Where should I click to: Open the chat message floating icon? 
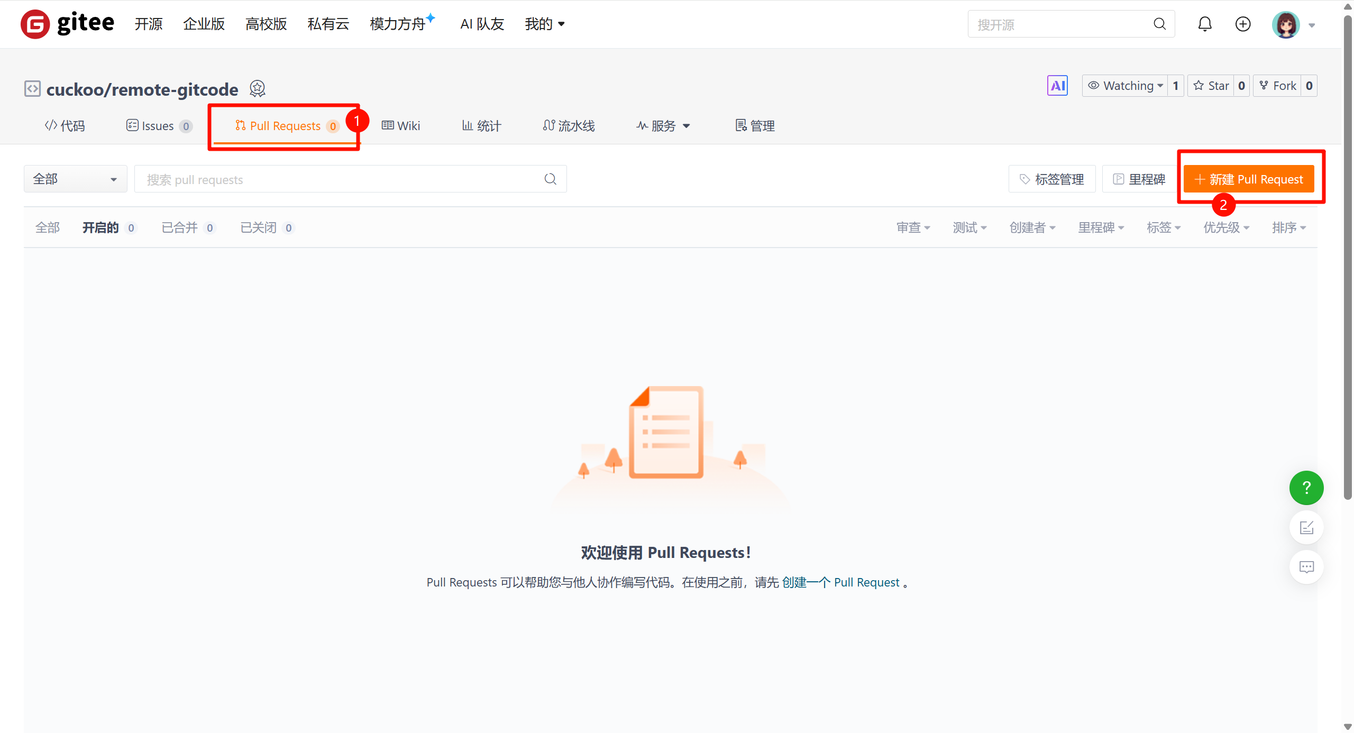1306,567
